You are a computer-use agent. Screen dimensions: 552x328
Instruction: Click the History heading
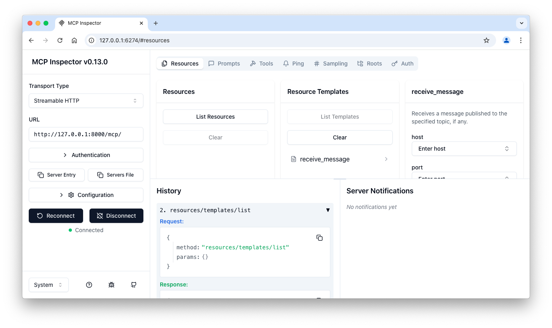pos(169,191)
